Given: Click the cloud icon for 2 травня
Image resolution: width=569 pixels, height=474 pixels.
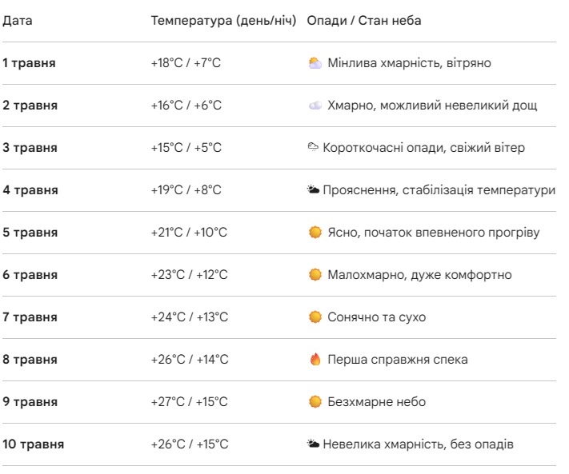Looking at the screenshot, I should click(315, 106).
